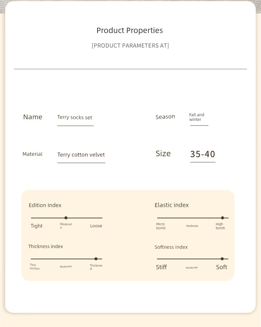Click the Terry socks set name value
The image size is (261, 327).
coord(75,117)
